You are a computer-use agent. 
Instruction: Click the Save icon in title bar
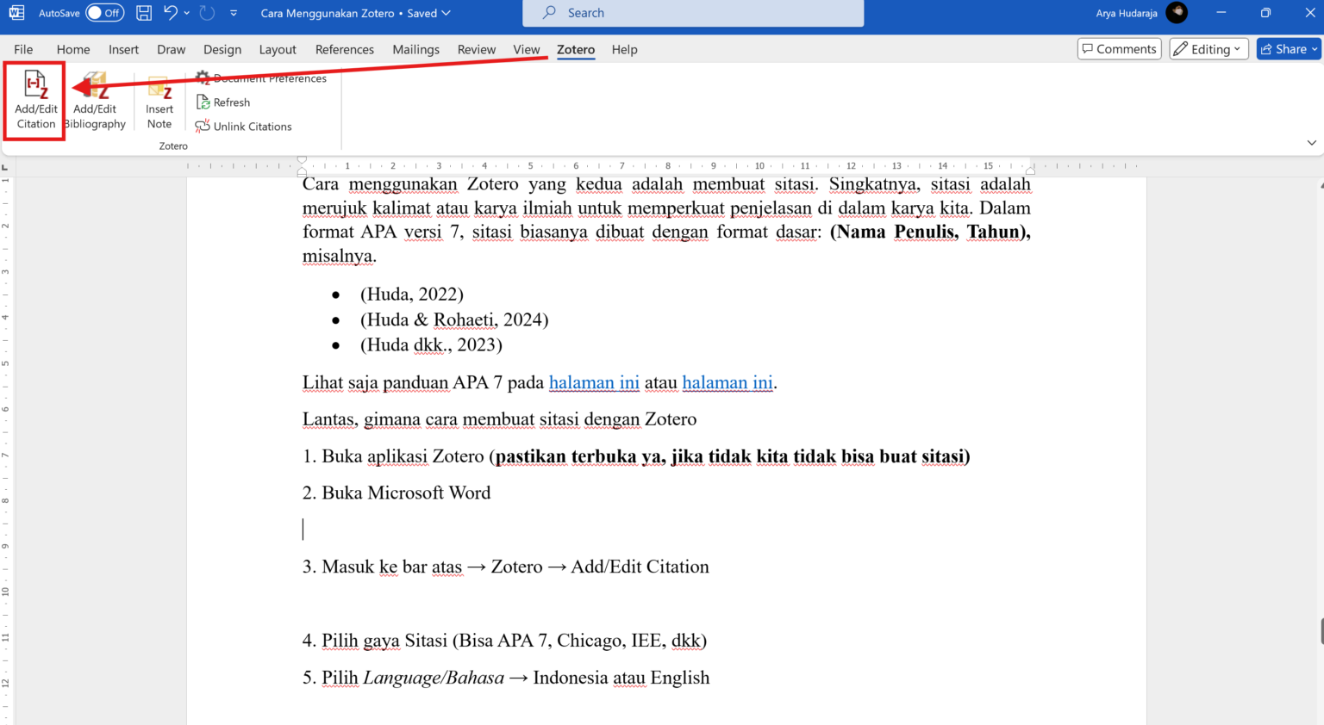coord(144,13)
